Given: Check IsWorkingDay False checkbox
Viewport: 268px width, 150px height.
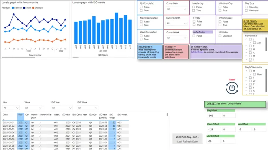Looking at the screenshot, I should click(220, 22).
